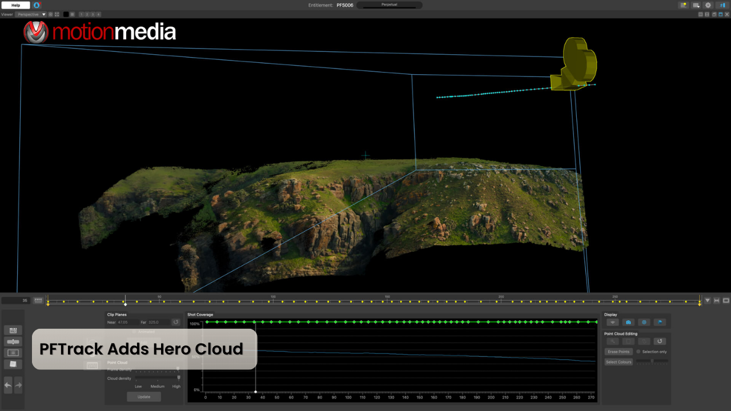
Task: Select viewer layout preset 2
Action: pyautogui.click(x=87, y=14)
